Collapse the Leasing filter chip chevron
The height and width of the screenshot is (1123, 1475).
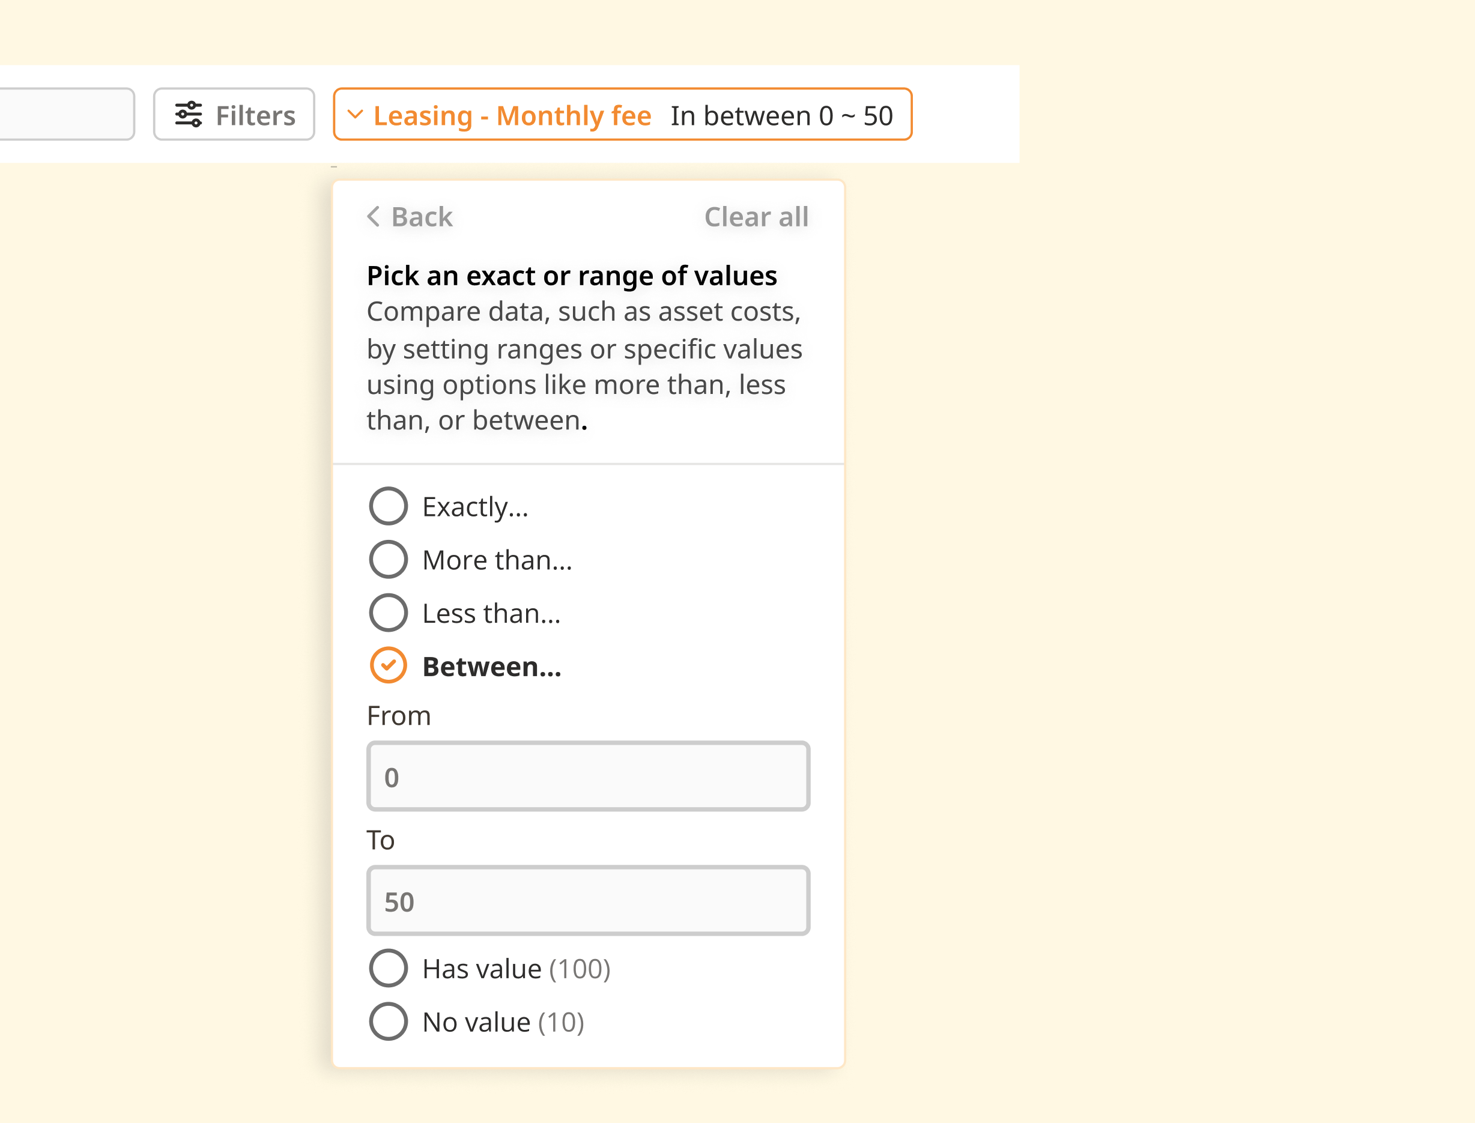[x=356, y=114]
